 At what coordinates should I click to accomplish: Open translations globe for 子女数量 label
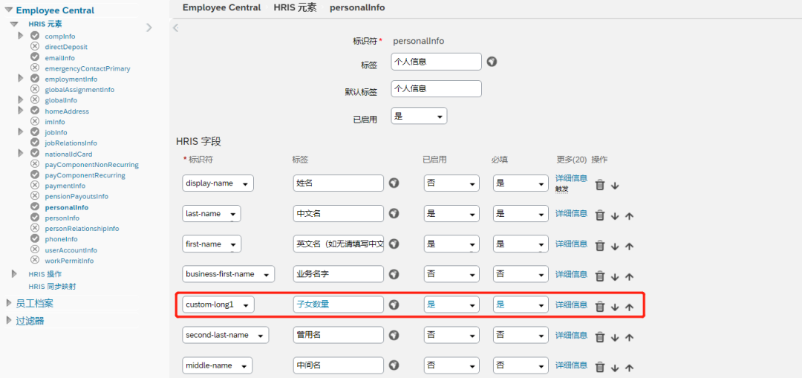[x=394, y=304]
